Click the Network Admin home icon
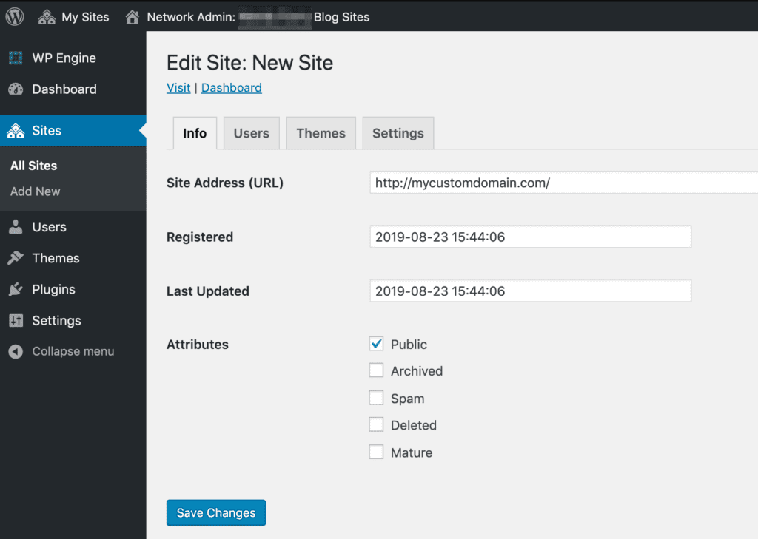758x539 pixels. coord(133,16)
